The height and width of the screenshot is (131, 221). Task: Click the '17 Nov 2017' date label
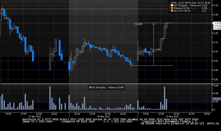[35, 117]
